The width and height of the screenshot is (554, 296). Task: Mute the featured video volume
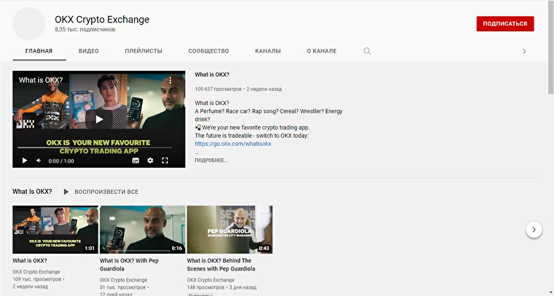pyautogui.click(x=39, y=160)
